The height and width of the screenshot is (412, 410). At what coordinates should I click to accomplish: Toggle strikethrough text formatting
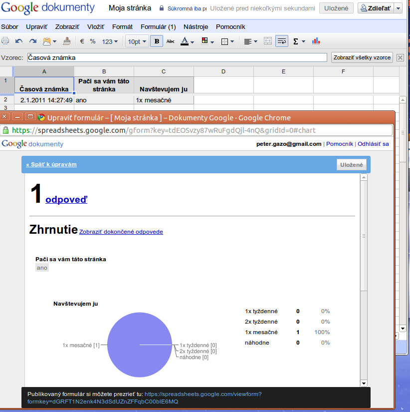pos(171,41)
